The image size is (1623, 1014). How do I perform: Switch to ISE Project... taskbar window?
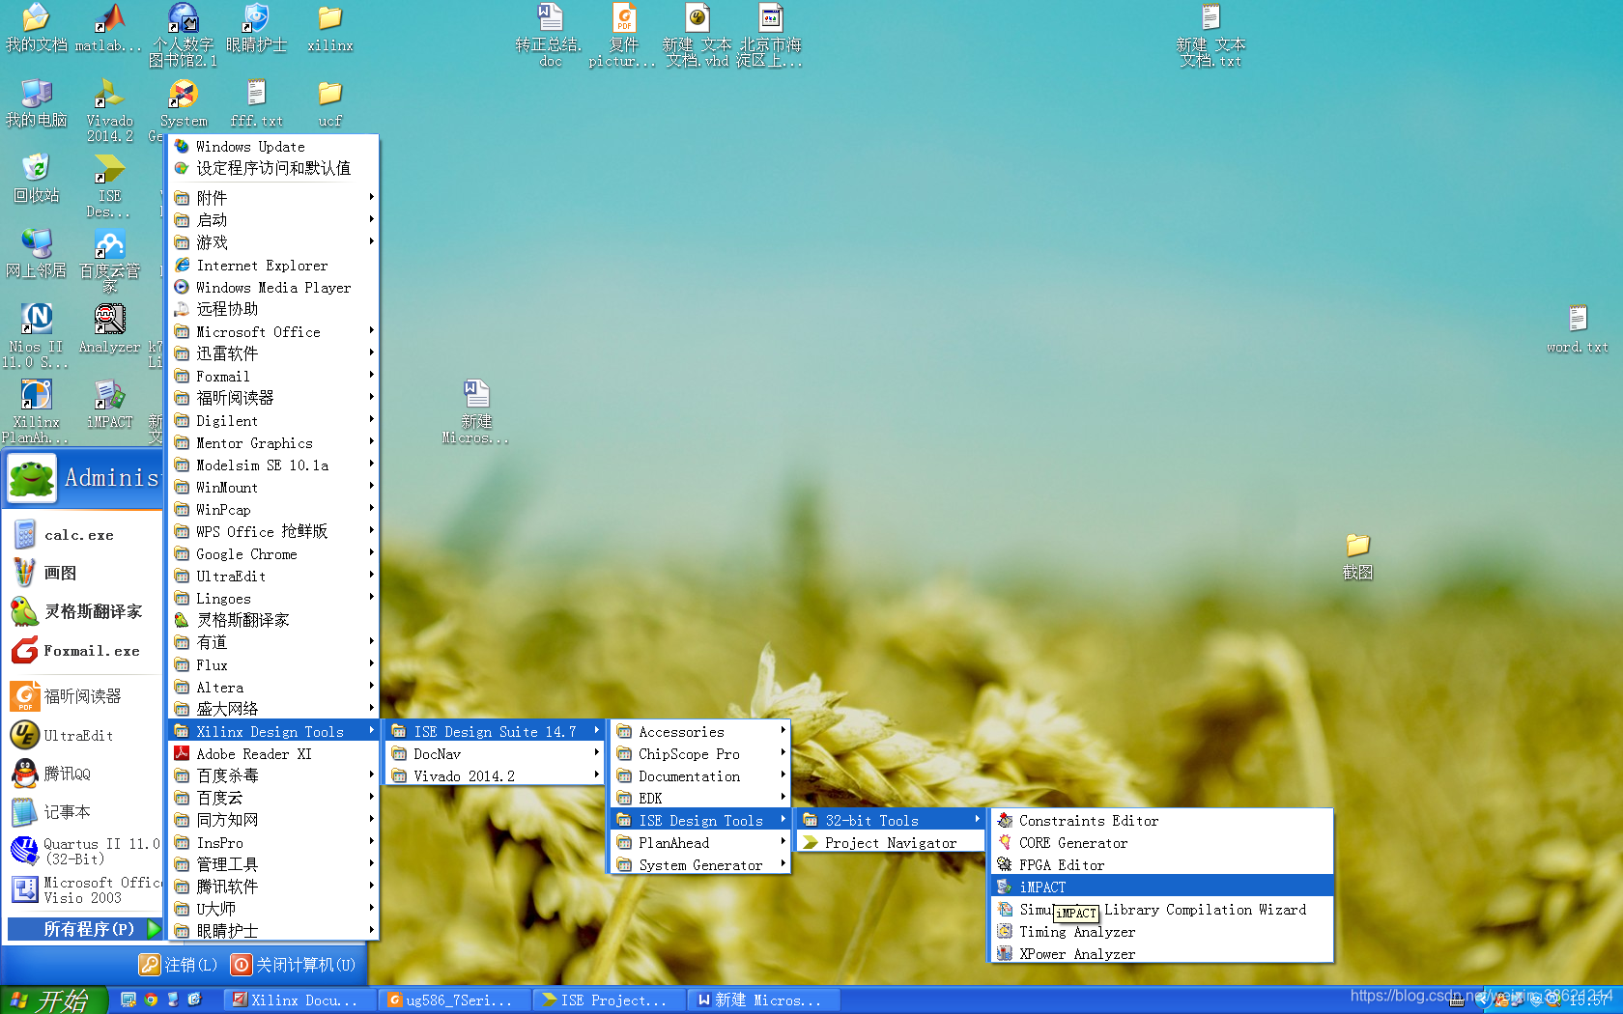[610, 1000]
